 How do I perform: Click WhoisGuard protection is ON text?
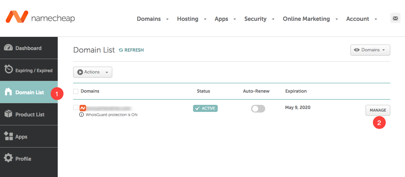[x=112, y=114]
